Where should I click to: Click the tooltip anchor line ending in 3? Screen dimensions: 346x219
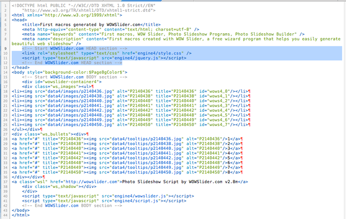tap(127, 149)
